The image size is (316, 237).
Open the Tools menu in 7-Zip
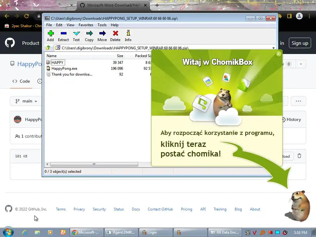[x=102, y=25]
